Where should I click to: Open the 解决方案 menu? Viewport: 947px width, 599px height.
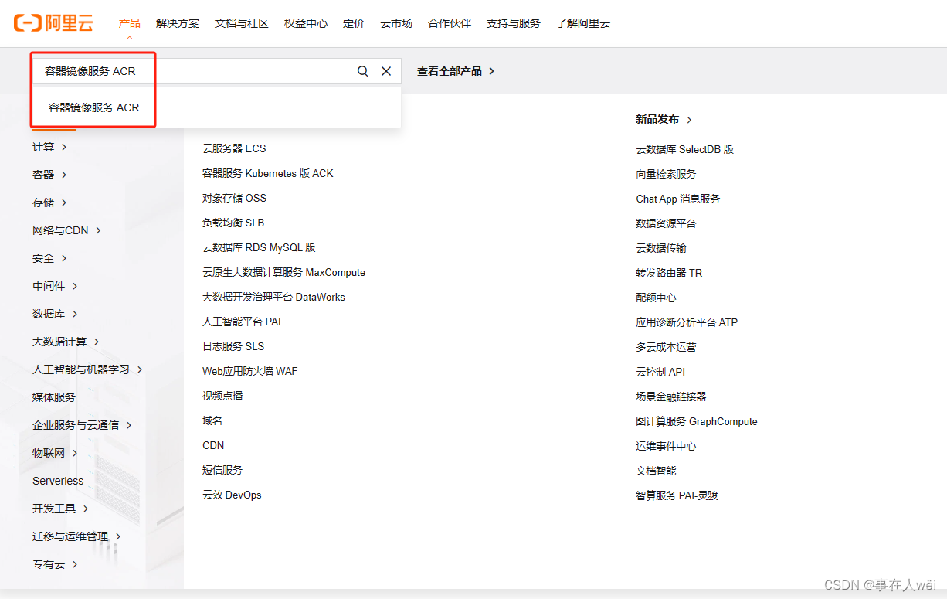[x=178, y=23]
